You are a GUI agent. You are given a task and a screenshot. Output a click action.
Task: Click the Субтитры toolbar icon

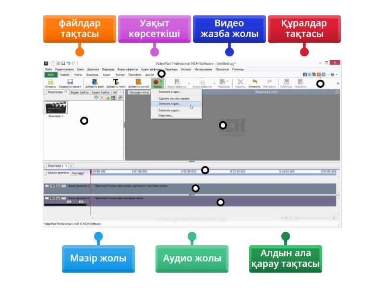pyautogui.click(x=286, y=82)
